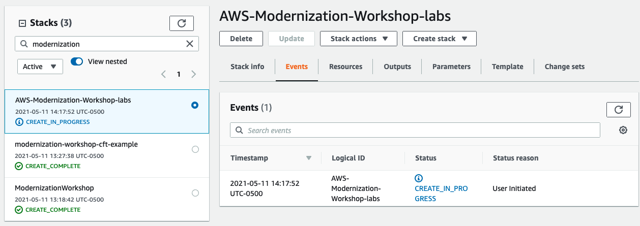Click the Delete stack button

(x=241, y=39)
